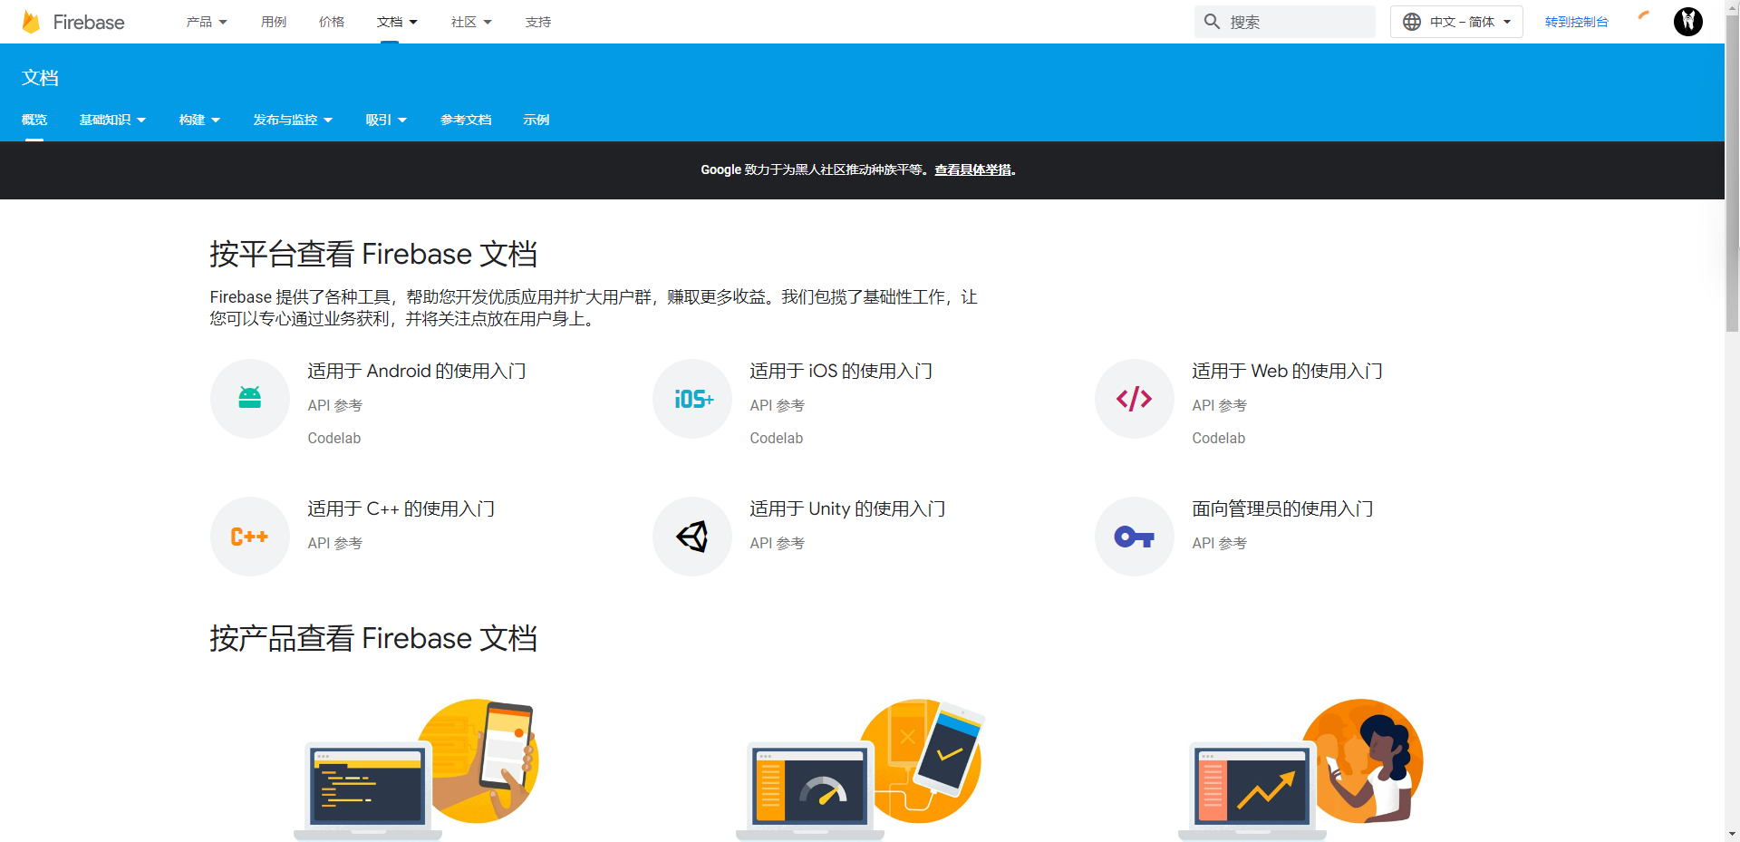Screen dimensions: 1740x842
Task: Click the growth chart illustration
Action: coord(1301,769)
